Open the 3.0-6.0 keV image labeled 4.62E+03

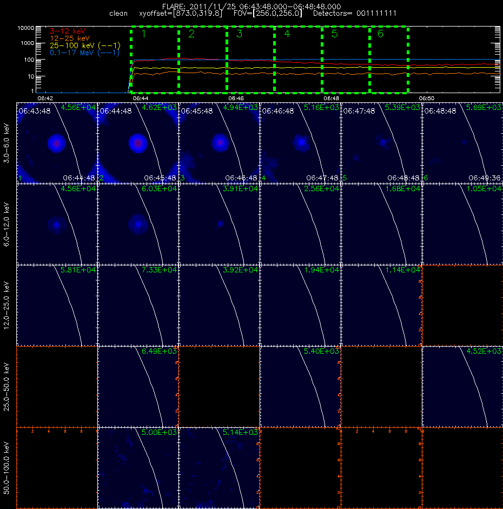pos(138,143)
